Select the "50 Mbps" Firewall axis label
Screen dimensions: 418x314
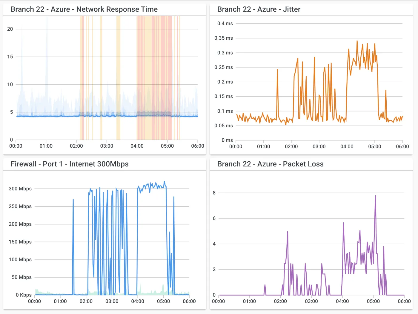[x=22, y=277]
